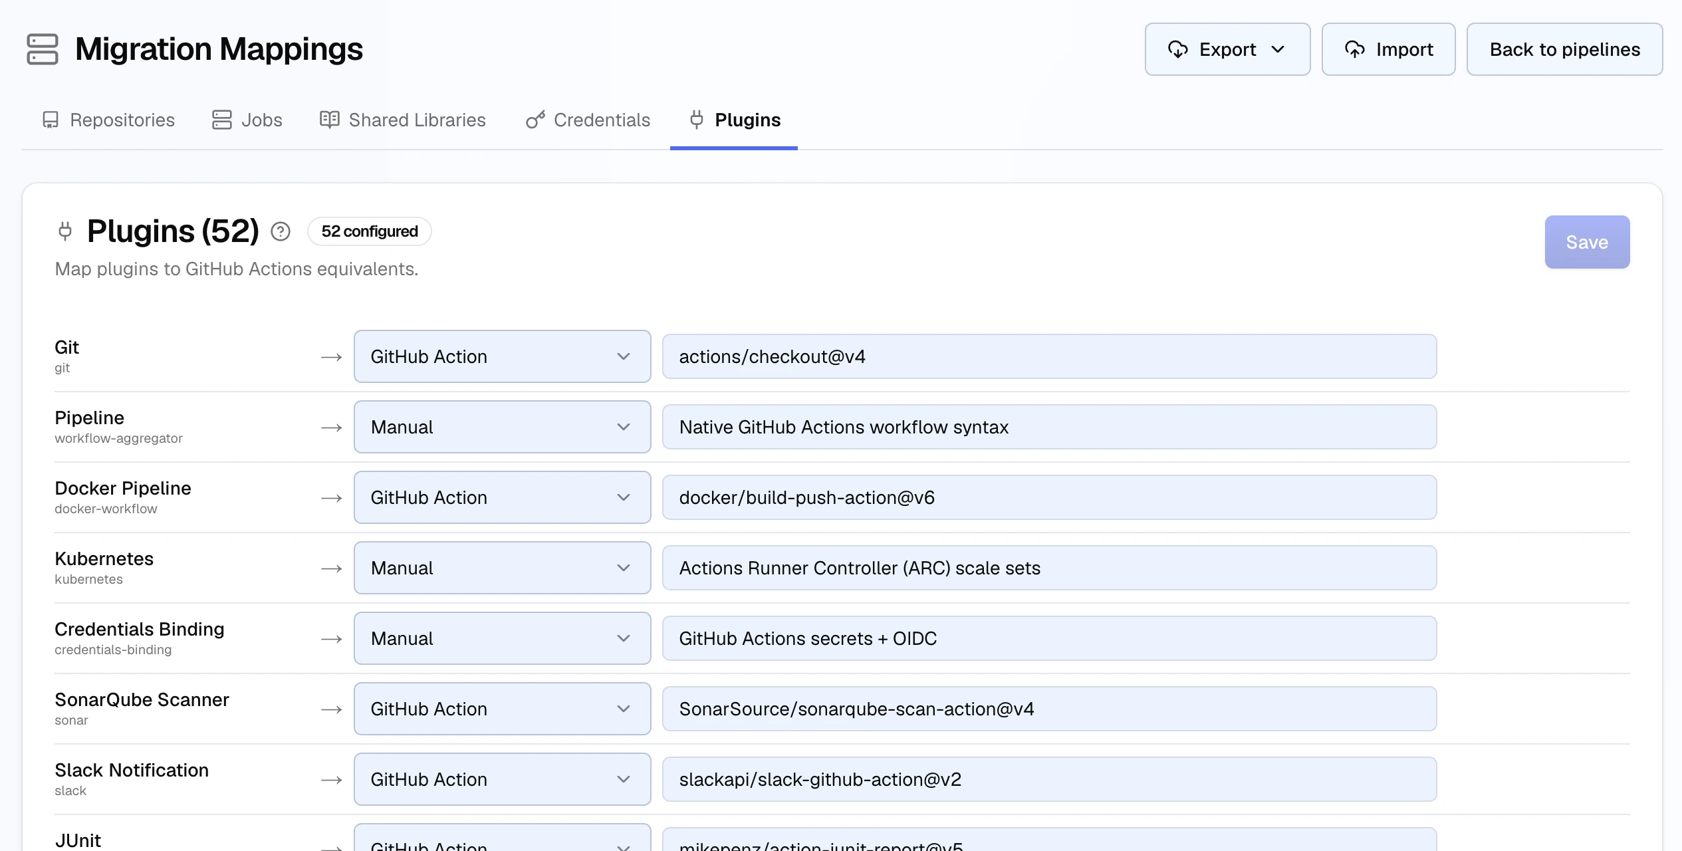Click the credentials-binding plugin ID text
The width and height of the screenshot is (1682, 851).
113,650
